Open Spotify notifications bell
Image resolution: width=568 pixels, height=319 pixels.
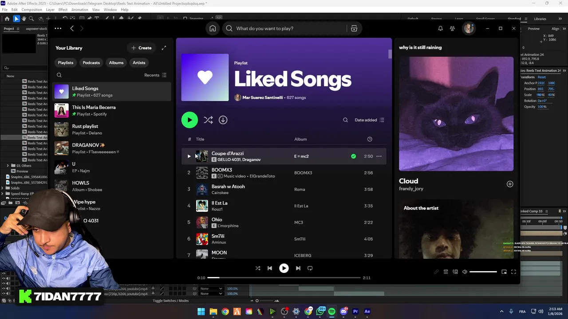coord(440,28)
